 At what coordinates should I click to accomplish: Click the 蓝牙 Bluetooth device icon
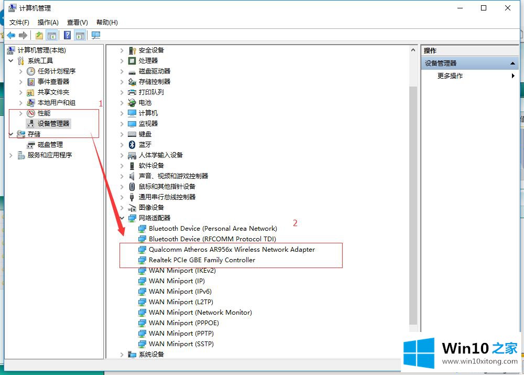[x=132, y=145]
